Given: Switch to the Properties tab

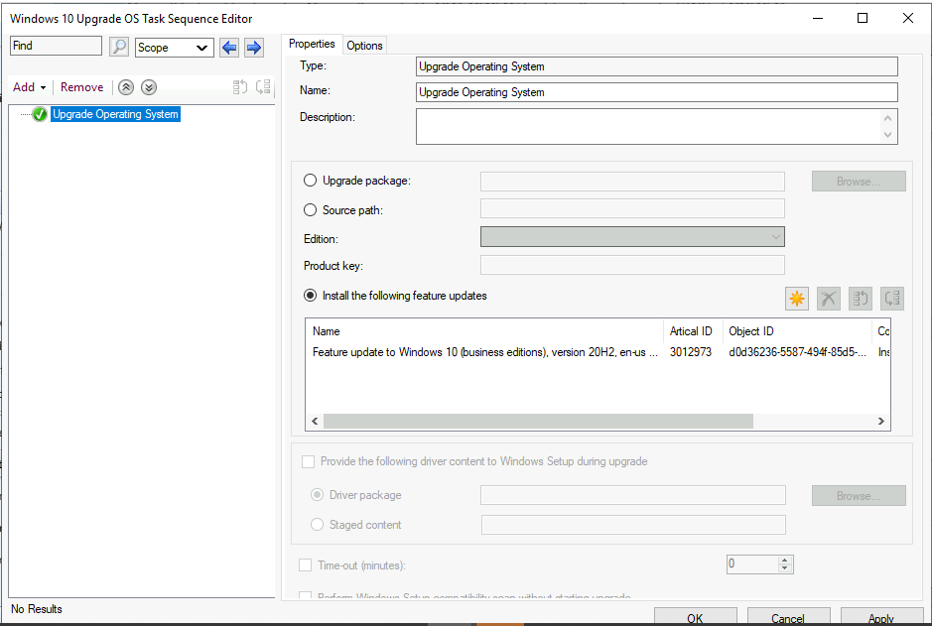Looking at the screenshot, I should click(x=312, y=44).
